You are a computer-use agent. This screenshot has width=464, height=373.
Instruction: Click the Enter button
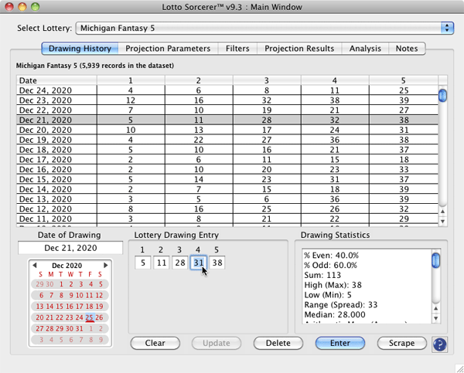click(x=340, y=343)
